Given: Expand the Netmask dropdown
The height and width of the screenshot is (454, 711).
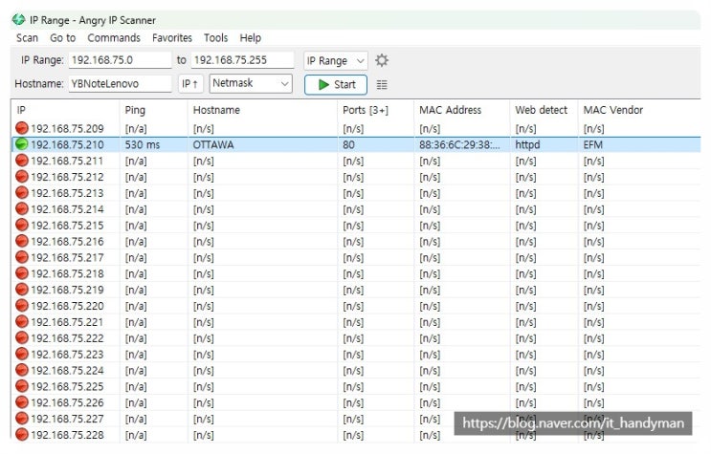Looking at the screenshot, I should [251, 83].
